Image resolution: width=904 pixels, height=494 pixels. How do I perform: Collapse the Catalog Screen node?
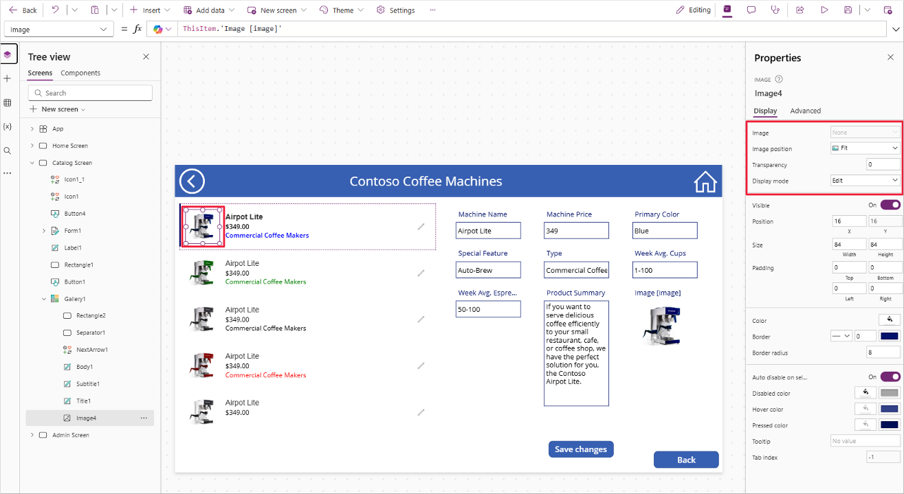click(32, 163)
